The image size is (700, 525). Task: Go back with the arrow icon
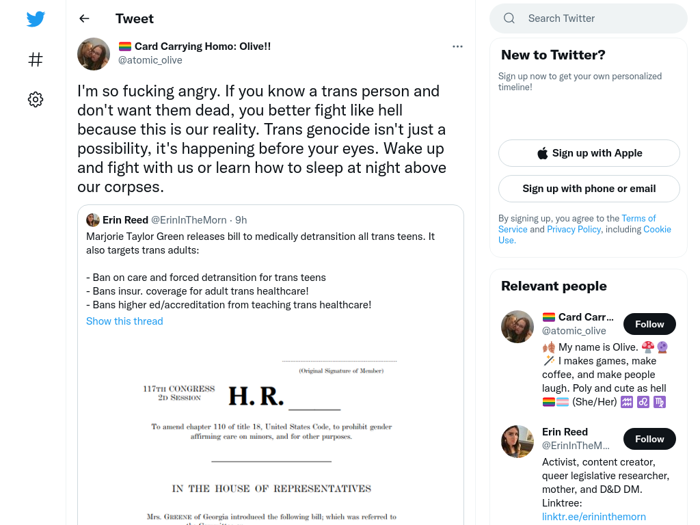[84, 18]
